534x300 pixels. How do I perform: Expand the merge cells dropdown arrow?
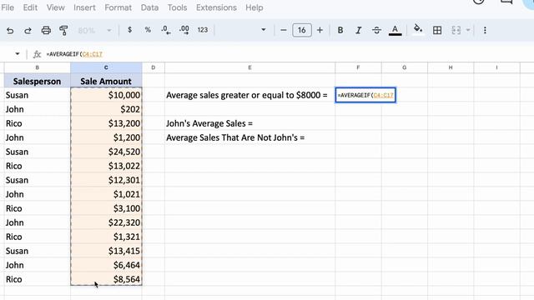(468, 30)
